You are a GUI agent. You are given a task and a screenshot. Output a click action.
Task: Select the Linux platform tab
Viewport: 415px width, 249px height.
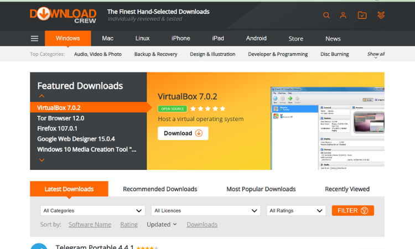[142, 38]
